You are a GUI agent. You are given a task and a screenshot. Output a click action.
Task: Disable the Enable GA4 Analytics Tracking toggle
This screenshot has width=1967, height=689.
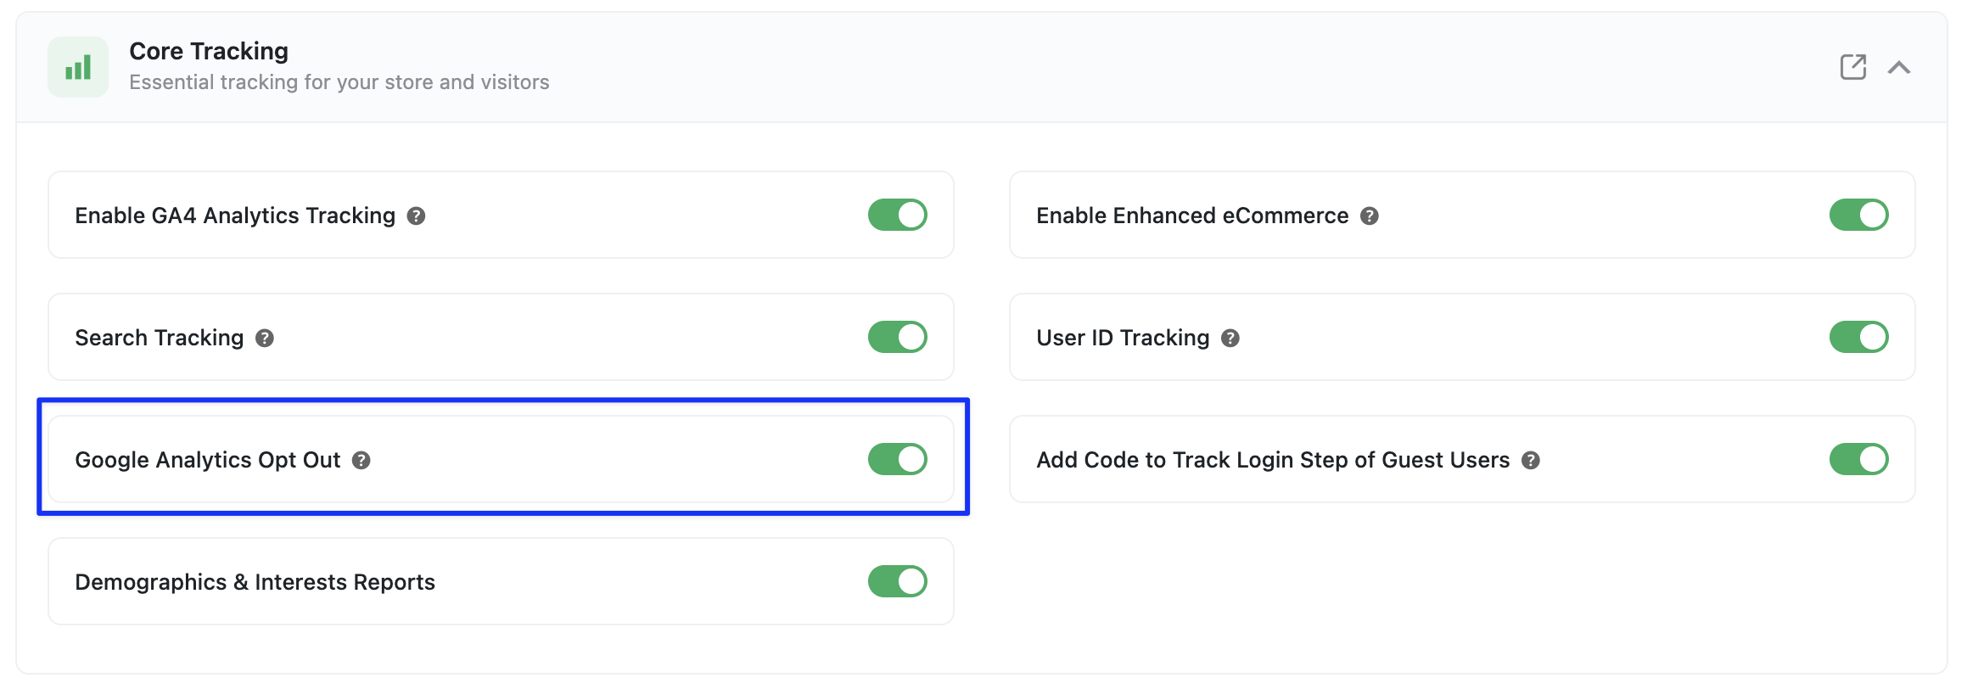pos(898,215)
